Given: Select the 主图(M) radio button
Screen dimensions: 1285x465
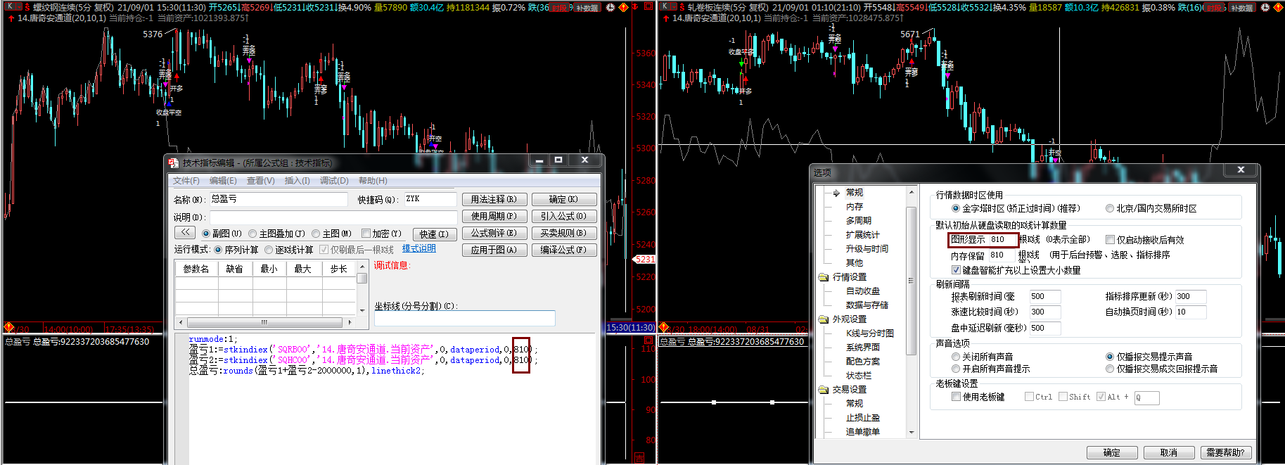Looking at the screenshot, I should click(x=316, y=234).
